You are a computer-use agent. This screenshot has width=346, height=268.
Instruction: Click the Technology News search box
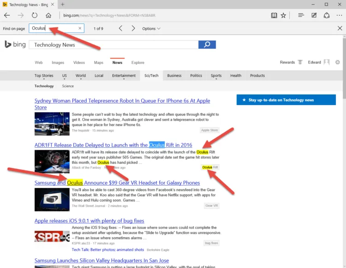(113, 45)
